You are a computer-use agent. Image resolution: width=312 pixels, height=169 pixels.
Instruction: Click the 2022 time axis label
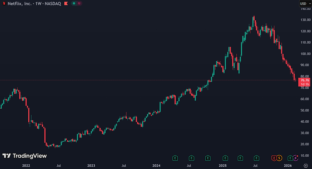[26, 166]
